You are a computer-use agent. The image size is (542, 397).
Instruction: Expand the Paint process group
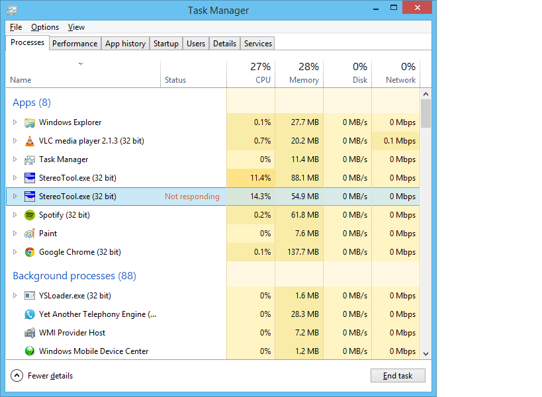(x=15, y=233)
